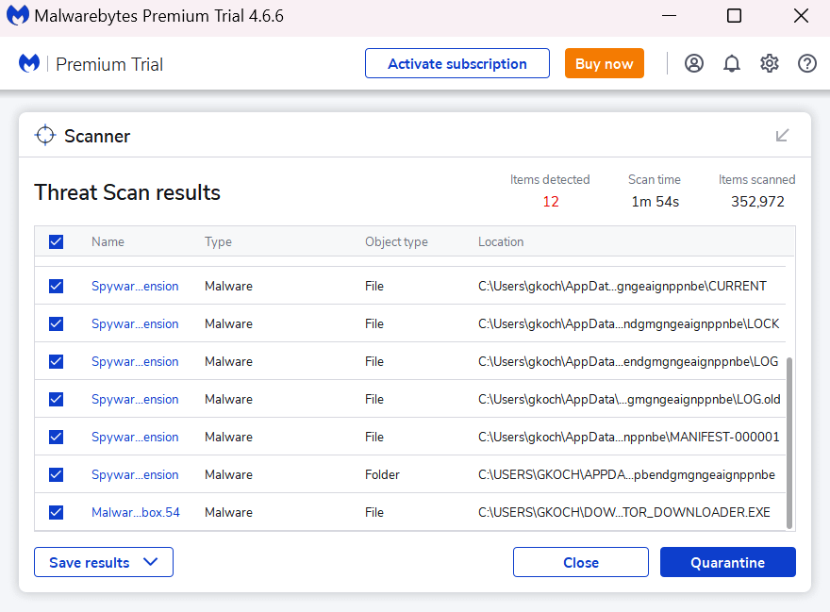Uncheck the row ending with LOG.old

pos(56,399)
